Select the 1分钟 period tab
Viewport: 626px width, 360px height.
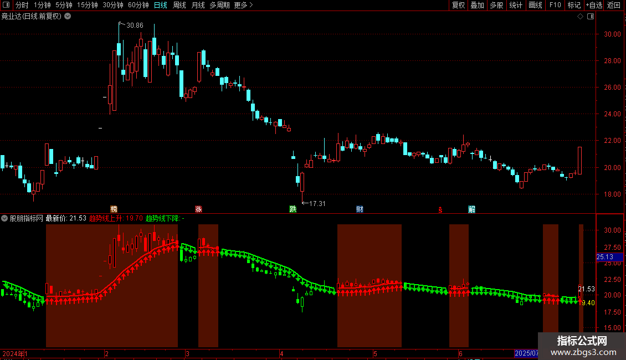(x=42, y=5)
